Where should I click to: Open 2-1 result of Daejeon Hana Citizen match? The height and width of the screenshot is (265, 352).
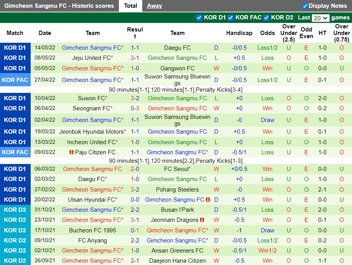135,261
